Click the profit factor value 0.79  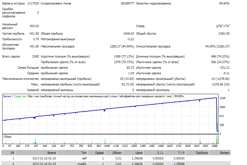[36, 39]
